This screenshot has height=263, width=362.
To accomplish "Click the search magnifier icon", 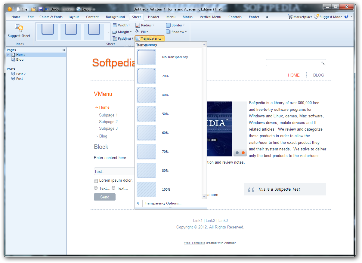I will [323, 63].
